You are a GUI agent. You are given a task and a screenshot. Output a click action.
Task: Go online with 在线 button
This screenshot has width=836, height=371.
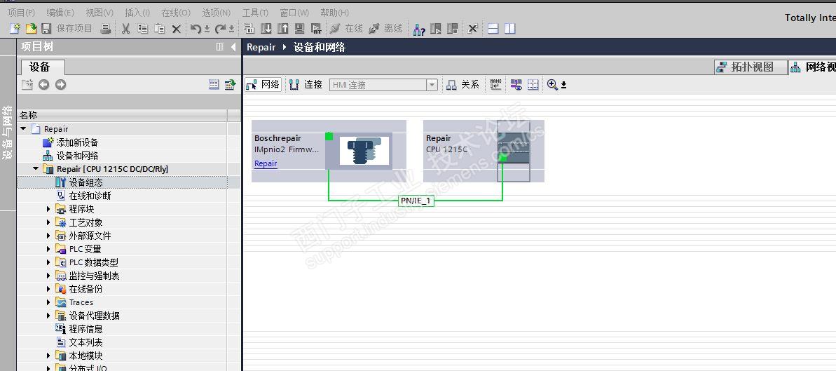click(346, 29)
